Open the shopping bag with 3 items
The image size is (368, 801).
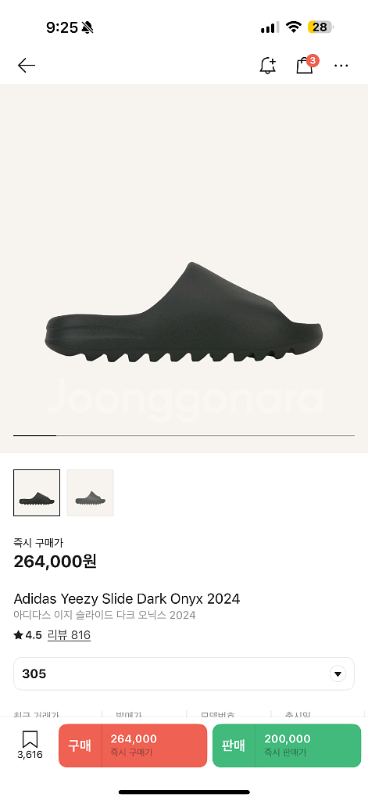pos(305,66)
